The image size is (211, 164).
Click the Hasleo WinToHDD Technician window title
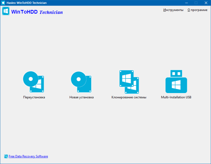point(24,3)
